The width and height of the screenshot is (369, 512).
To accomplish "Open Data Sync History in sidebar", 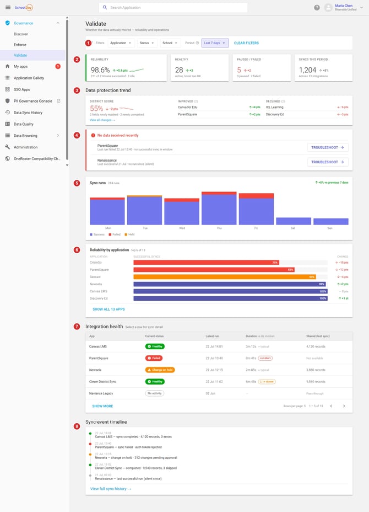I will [28, 113].
